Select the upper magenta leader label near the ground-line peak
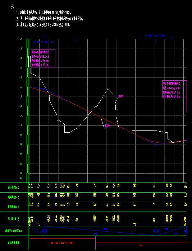Viewport: 192px width, 251px height. 121,96
